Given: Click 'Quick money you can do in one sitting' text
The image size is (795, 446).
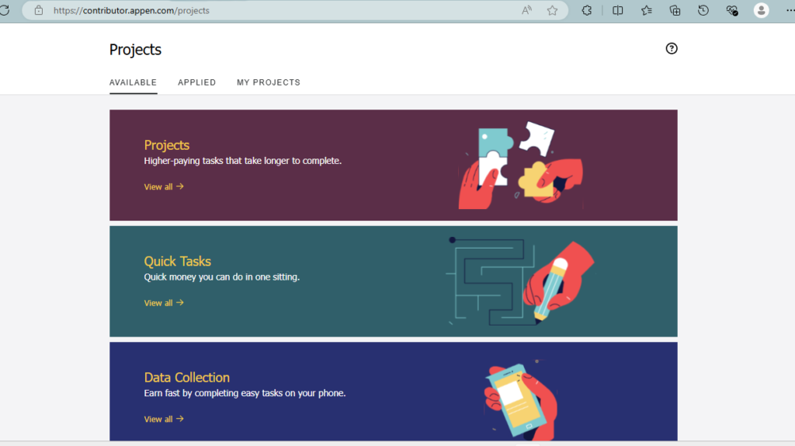Looking at the screenshot, I should pyautogui.click(x=221, y=277).
